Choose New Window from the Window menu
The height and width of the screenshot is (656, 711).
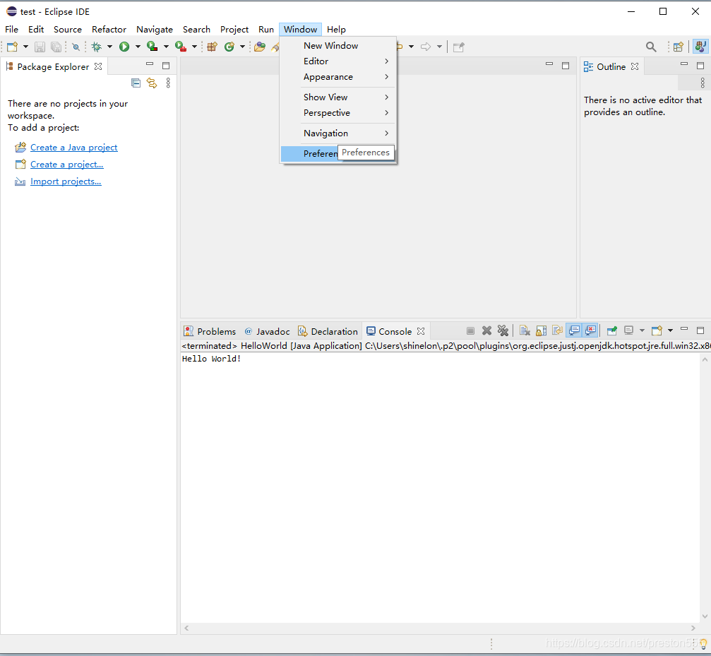(337, 46)
